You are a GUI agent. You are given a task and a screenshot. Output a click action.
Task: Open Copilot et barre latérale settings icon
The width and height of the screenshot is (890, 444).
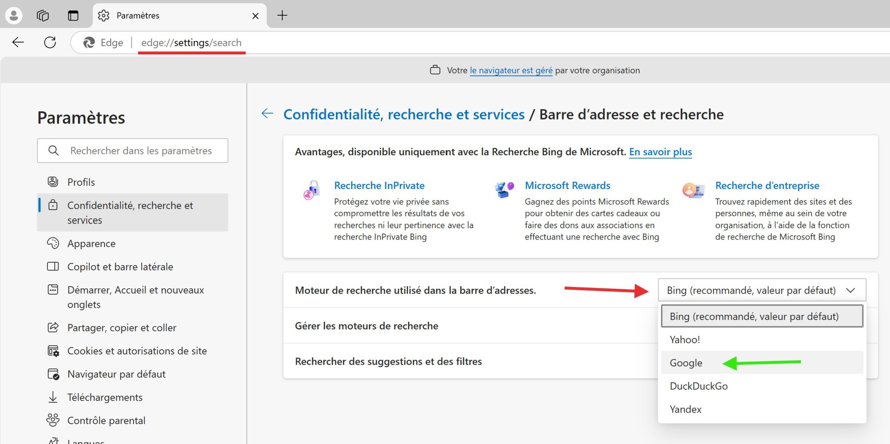53,267
